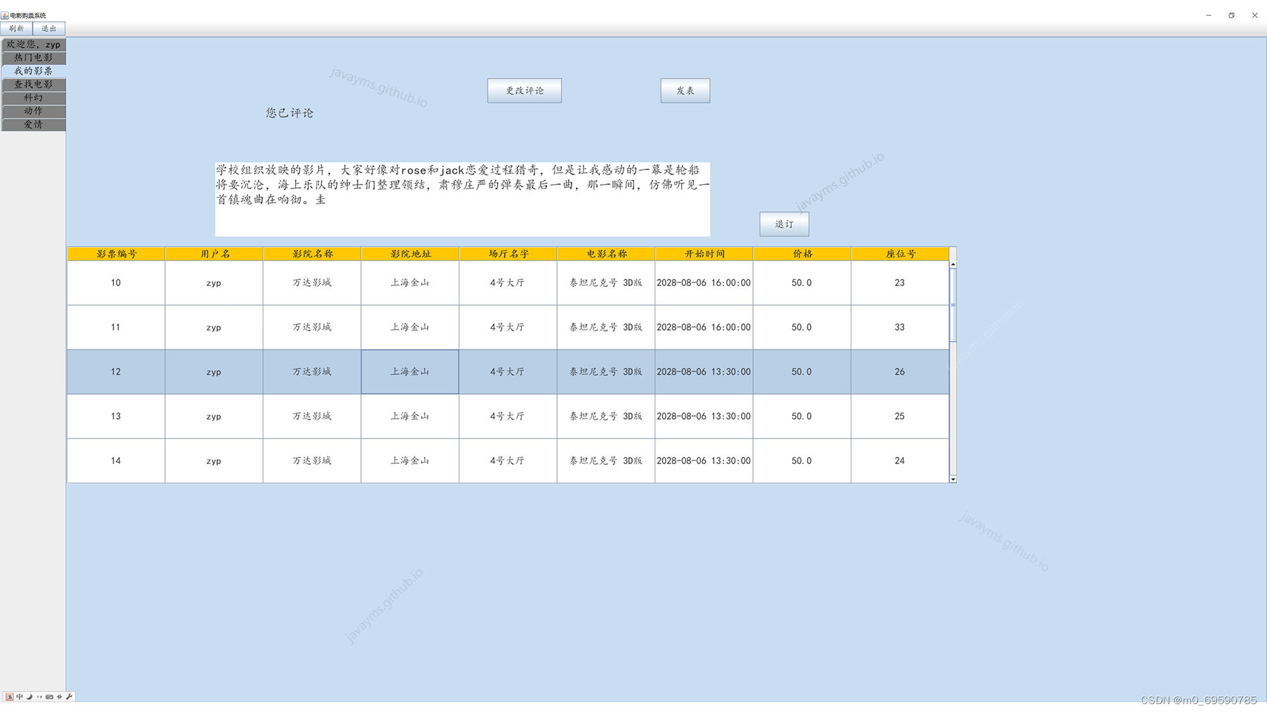
Task: Click movie name cell in ticket 13 row
Action: coord(606,416)
